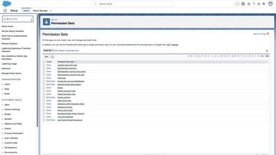The height and width of the screenshot is (155, 276).
Task: Open the Standard Einstein Activity Capture link
Action: pos(71,114)
